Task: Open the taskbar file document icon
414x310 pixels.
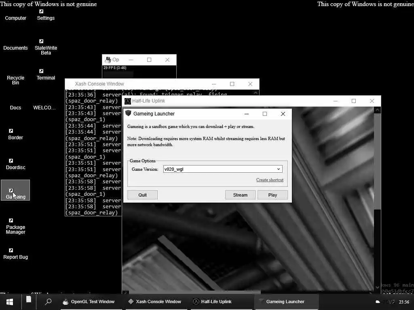Action: click(29, 300)
